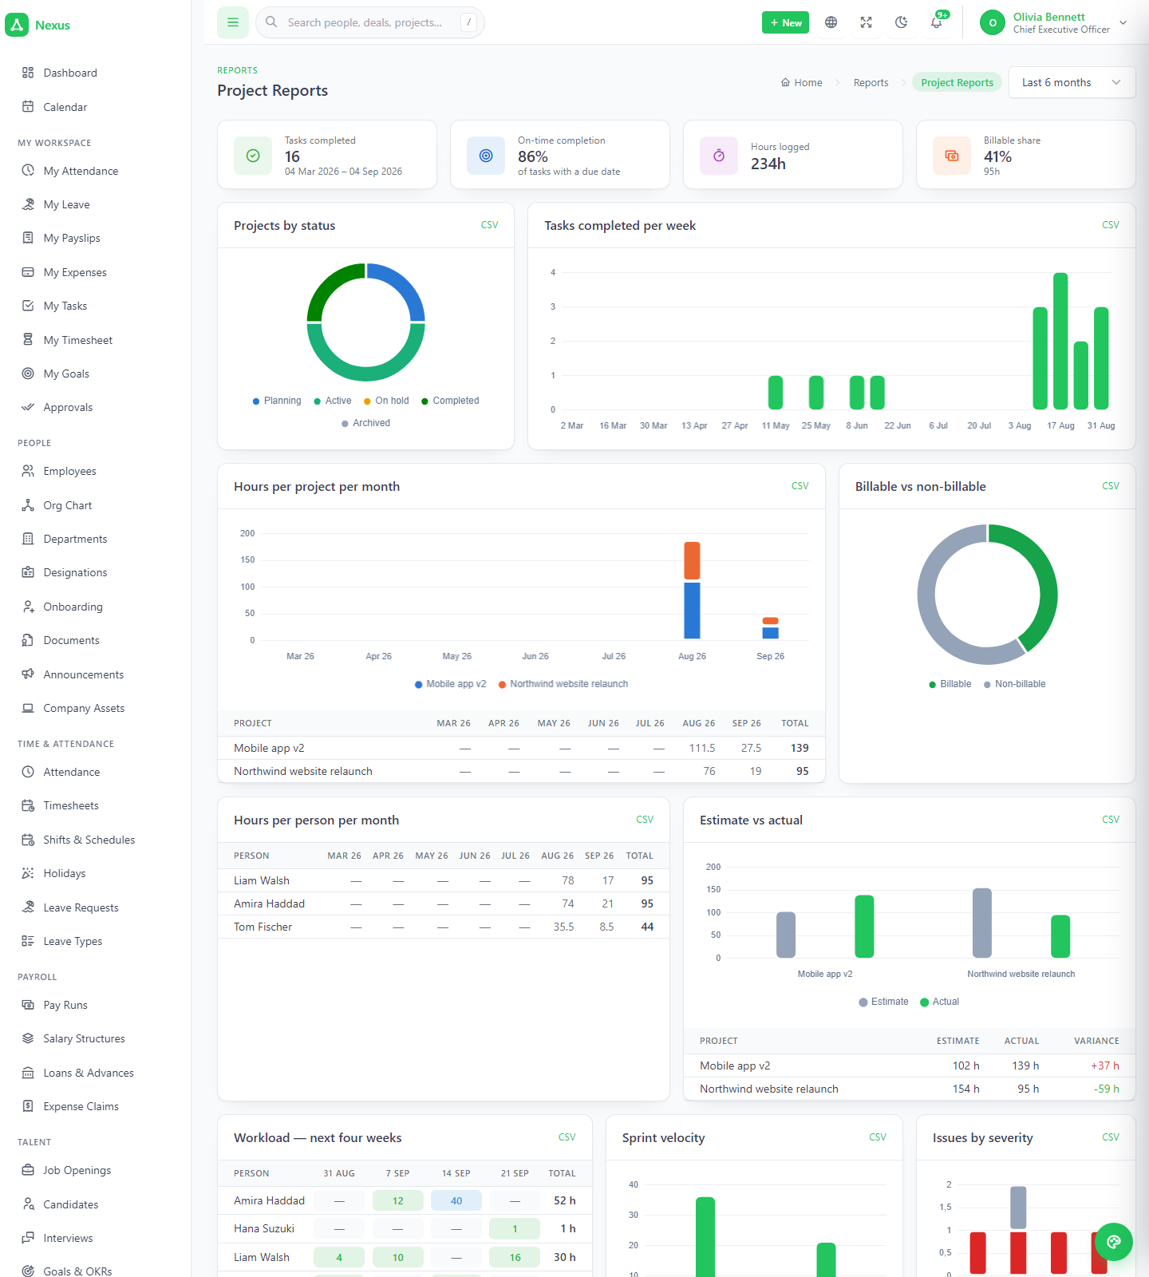Screen dimensions: 1149x1277
Task: Export Projects by status CSV
Action: [x=489, y=225]
